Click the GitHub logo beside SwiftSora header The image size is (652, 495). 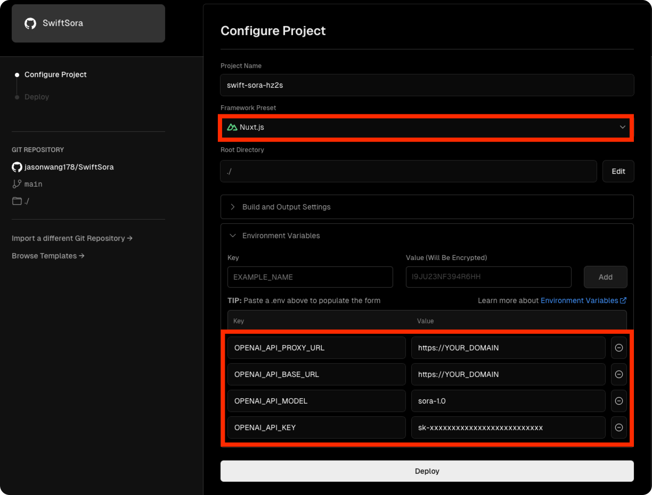point(30,23)
